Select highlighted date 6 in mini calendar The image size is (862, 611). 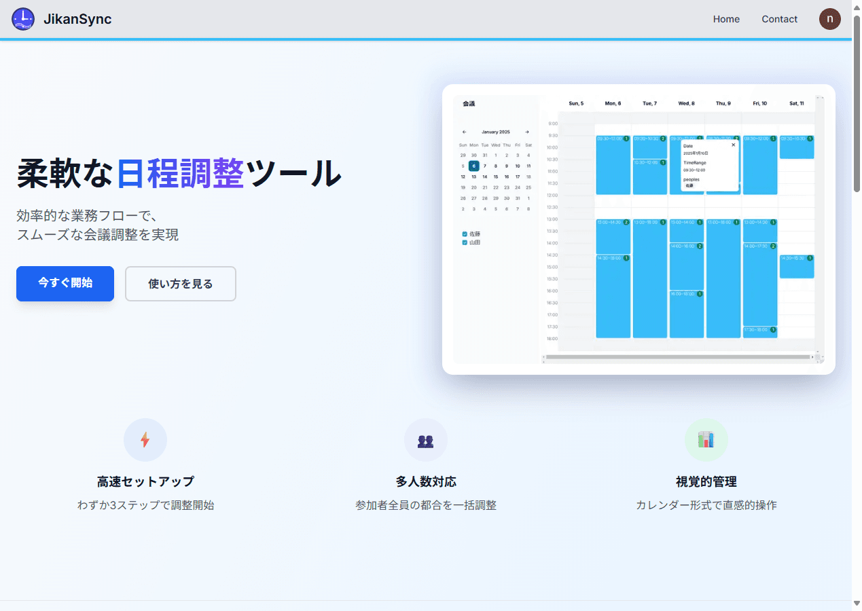[474, 166]
